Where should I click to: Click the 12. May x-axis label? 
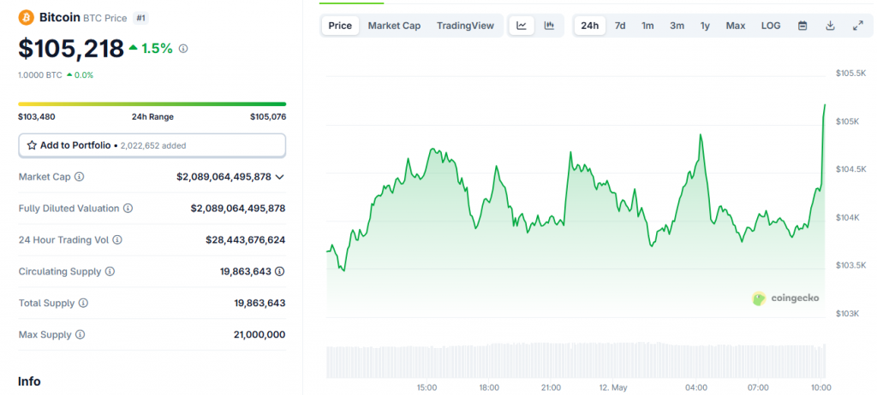pos(612,387)
